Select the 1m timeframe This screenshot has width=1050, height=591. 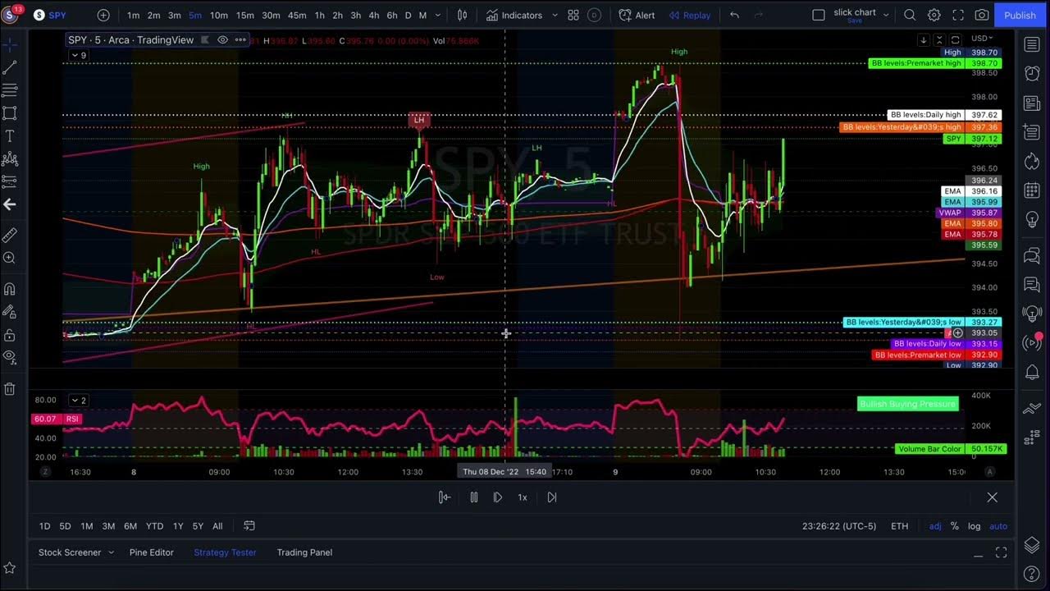pos(133,15)
